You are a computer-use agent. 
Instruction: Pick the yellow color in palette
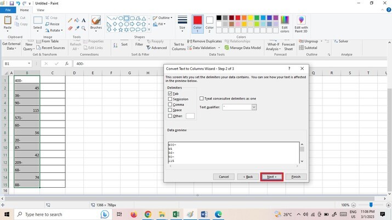[250, 18]
